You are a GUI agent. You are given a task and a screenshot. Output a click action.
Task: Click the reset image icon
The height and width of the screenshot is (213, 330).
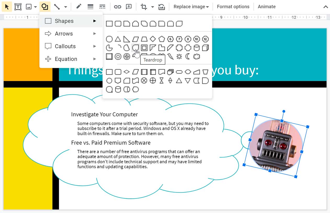162,7
